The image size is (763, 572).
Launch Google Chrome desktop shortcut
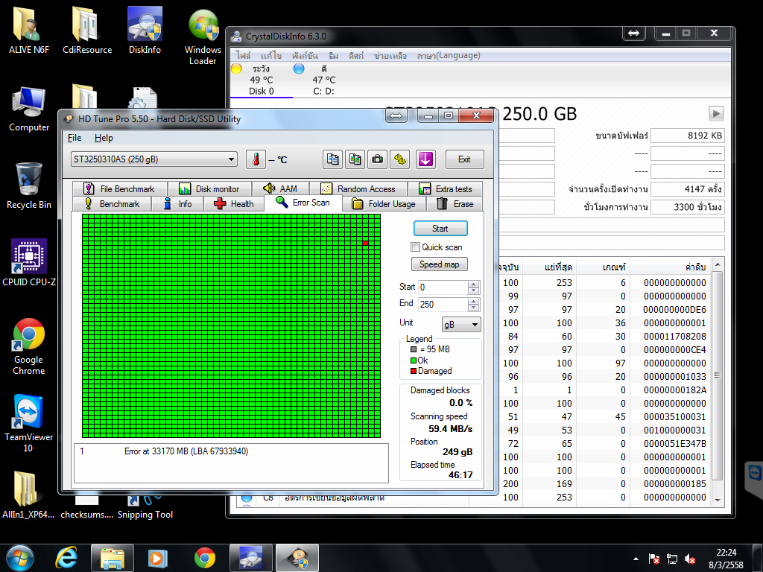coord(29,346)
